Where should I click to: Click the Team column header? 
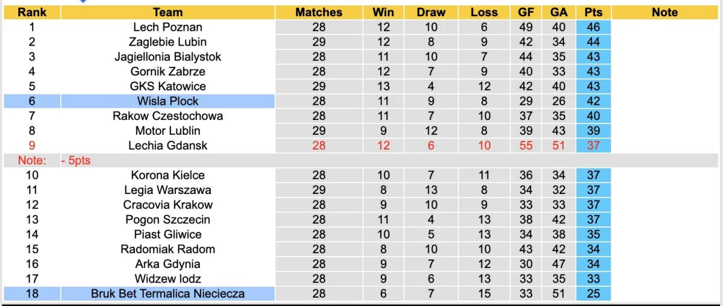[x=167, y=12]
